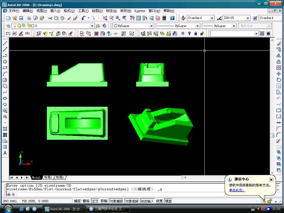
Task: Open the ISO-25 dimension style dropdown
Action: [248, 18]
